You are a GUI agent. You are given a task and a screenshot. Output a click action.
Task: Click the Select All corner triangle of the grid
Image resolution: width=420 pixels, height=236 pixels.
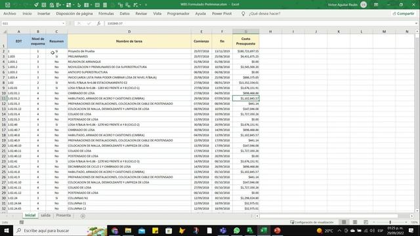pos(5,31)
